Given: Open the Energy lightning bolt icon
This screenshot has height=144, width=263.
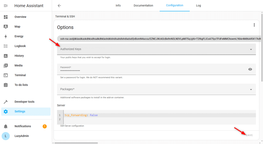Looking at the screenshot, I should [6, 36].
